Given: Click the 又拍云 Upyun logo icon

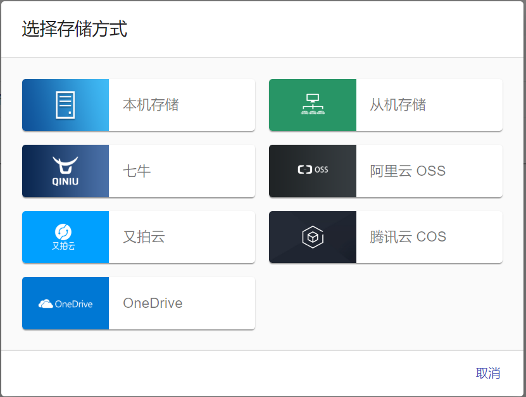Looking at the screenshot, I should point(65,237).
